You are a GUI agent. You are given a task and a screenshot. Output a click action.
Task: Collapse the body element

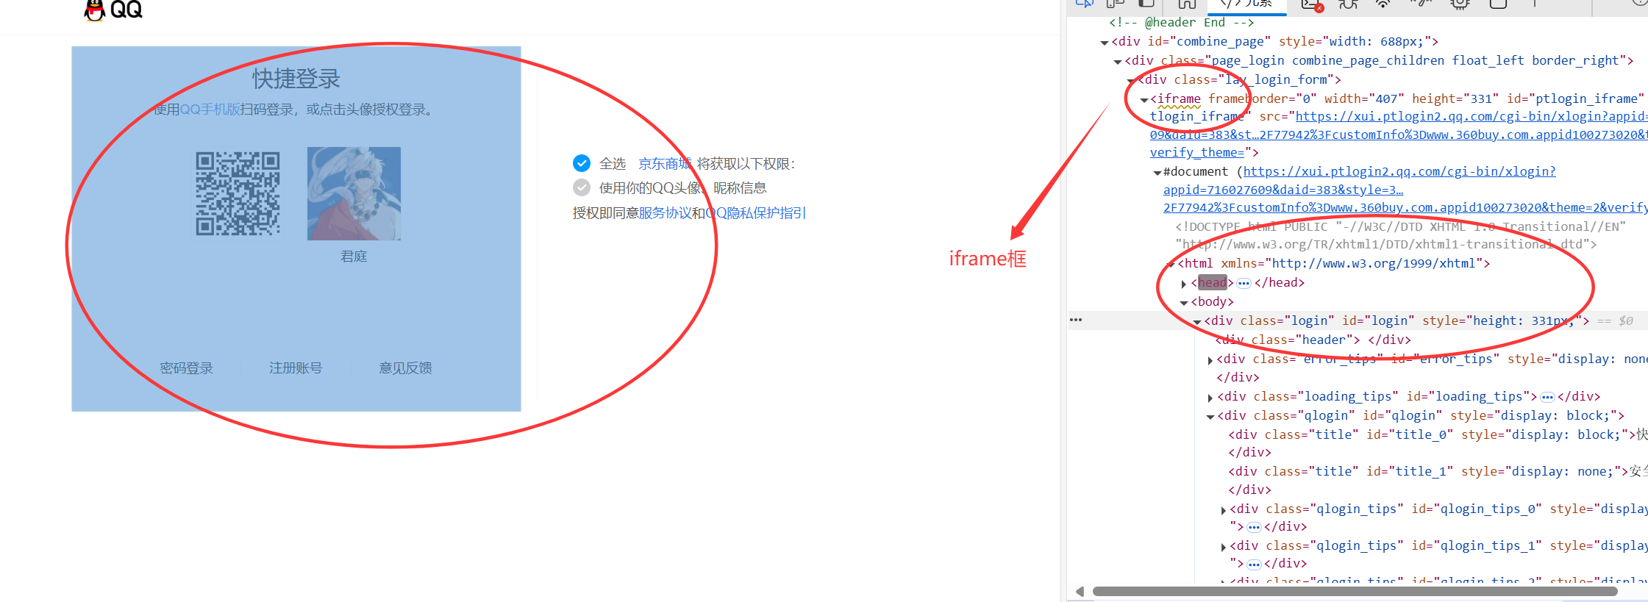pos(1184,303)
